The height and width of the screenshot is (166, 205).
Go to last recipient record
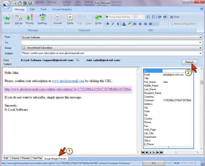pos(162,152)
